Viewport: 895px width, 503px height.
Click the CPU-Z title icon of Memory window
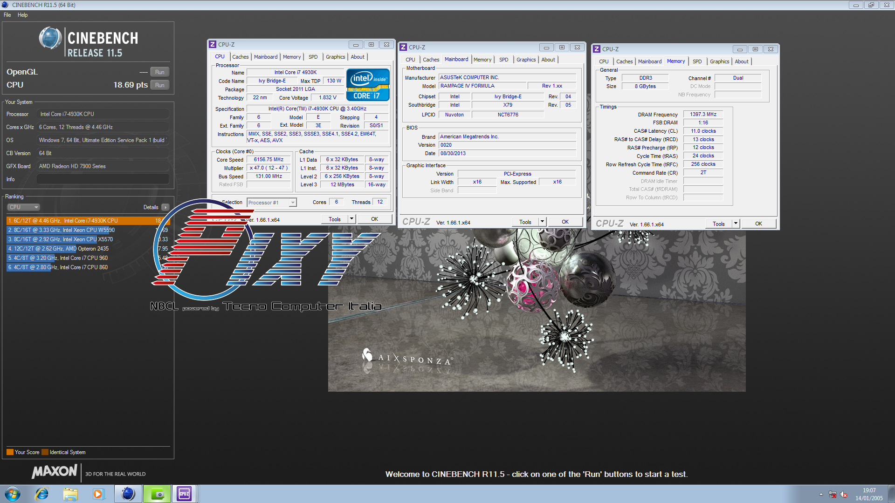tap(597, 49)
